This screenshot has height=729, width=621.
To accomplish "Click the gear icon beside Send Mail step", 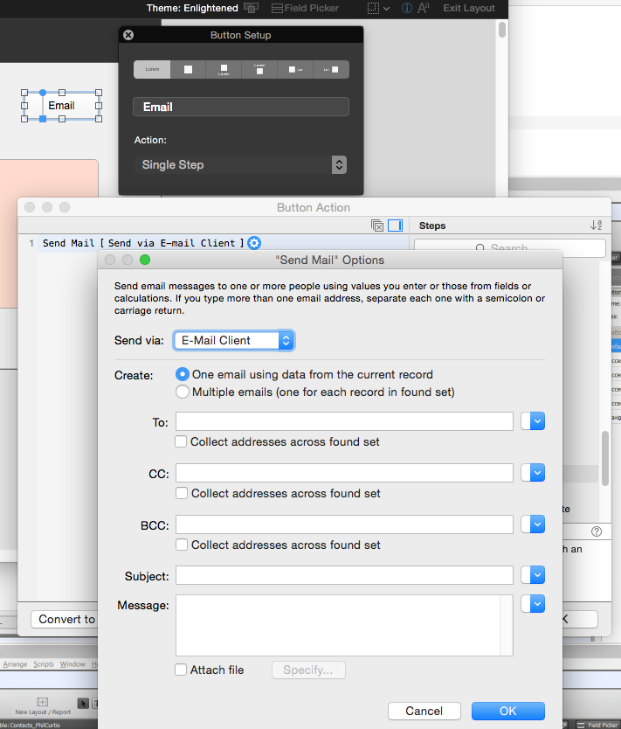I will 254,243.
